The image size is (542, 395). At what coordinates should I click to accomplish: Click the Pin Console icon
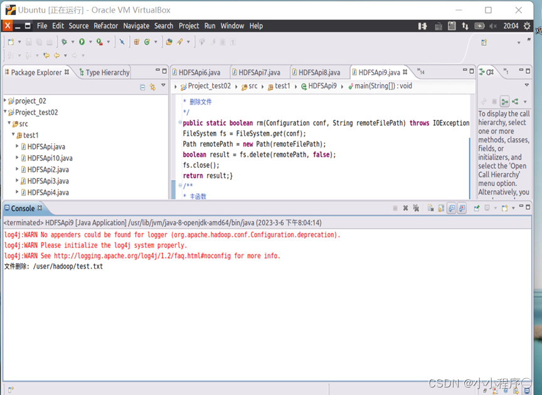click(x=477, y=208)
